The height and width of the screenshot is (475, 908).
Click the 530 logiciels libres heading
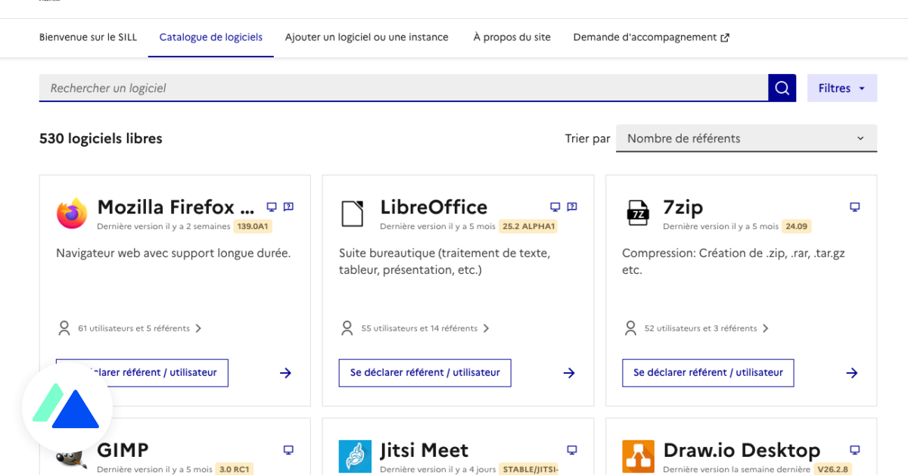pyautogui.click(x=101, y=138)
